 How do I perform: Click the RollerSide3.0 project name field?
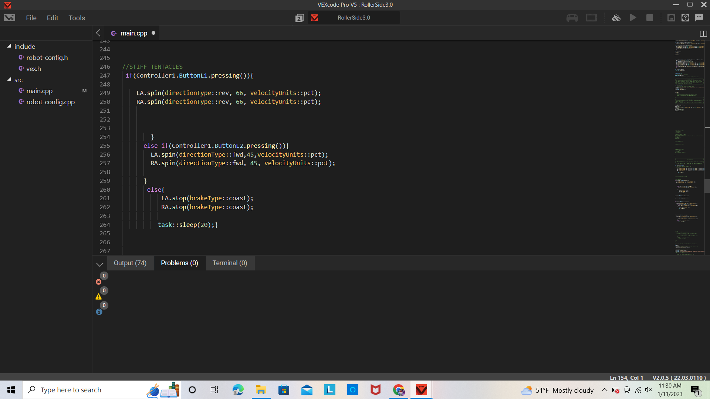(x=354, y=18)
